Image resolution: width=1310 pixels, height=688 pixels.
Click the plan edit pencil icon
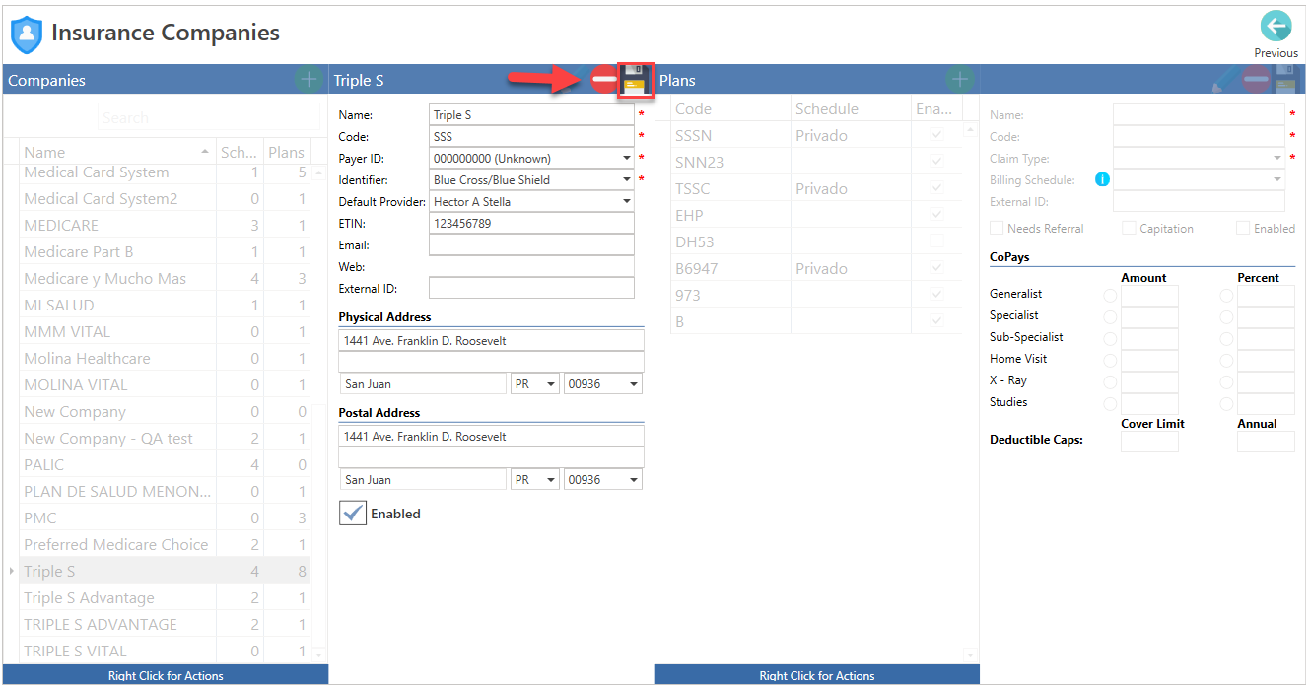[x=1227, y=80]
